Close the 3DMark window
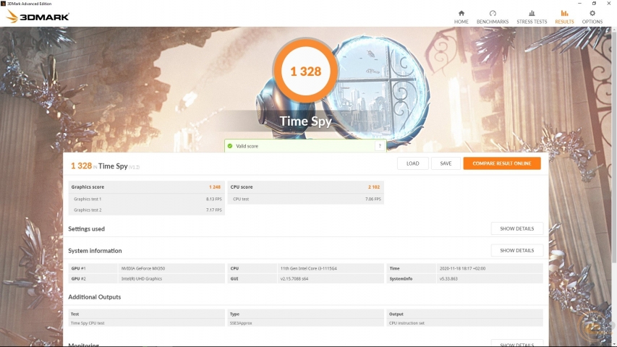Viewport: 617px width, 347px height. (608, 4)
